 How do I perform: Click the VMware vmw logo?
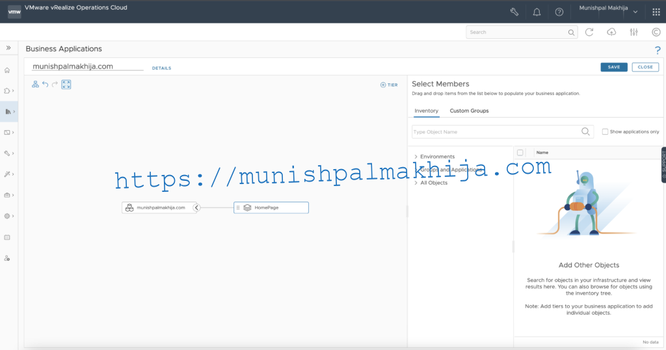coord(14,12)
